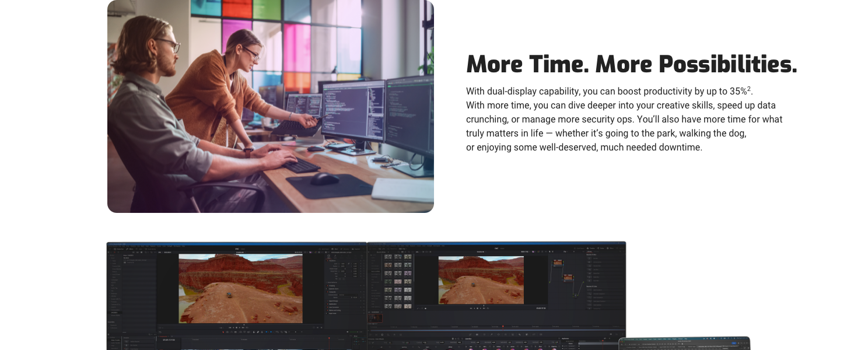Click the superscript footnote 2 after 35%

click(749, 88)
